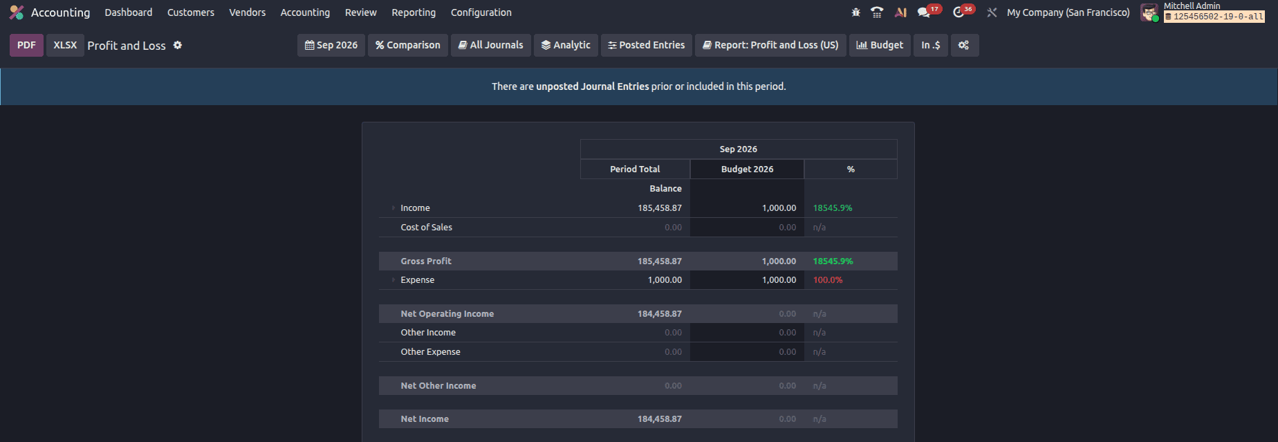The width and height of the screenshot is (1278, 442).
Task: Click Budget 2026 column header
Action: pyautogui.click(x=747, y=169)
